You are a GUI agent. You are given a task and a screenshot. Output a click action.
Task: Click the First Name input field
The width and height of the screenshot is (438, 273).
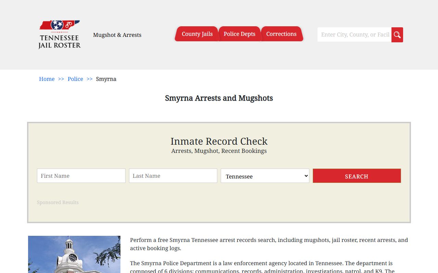[x=81, y=176]
